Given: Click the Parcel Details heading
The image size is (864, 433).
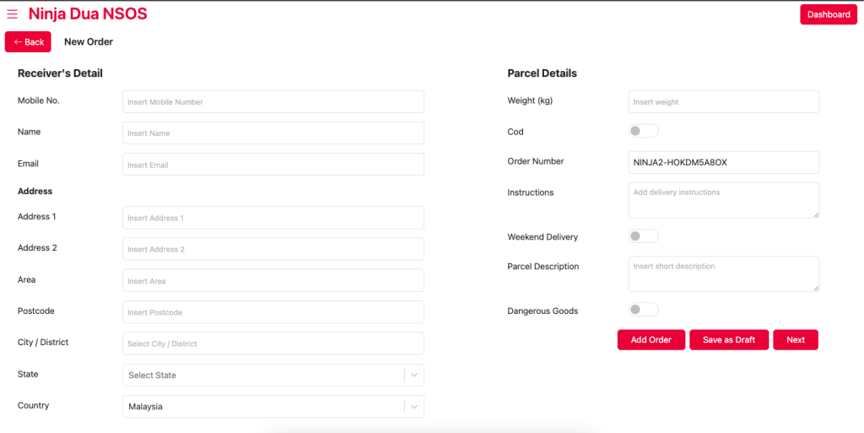Looking at the screenshot, I should point(543,73).
